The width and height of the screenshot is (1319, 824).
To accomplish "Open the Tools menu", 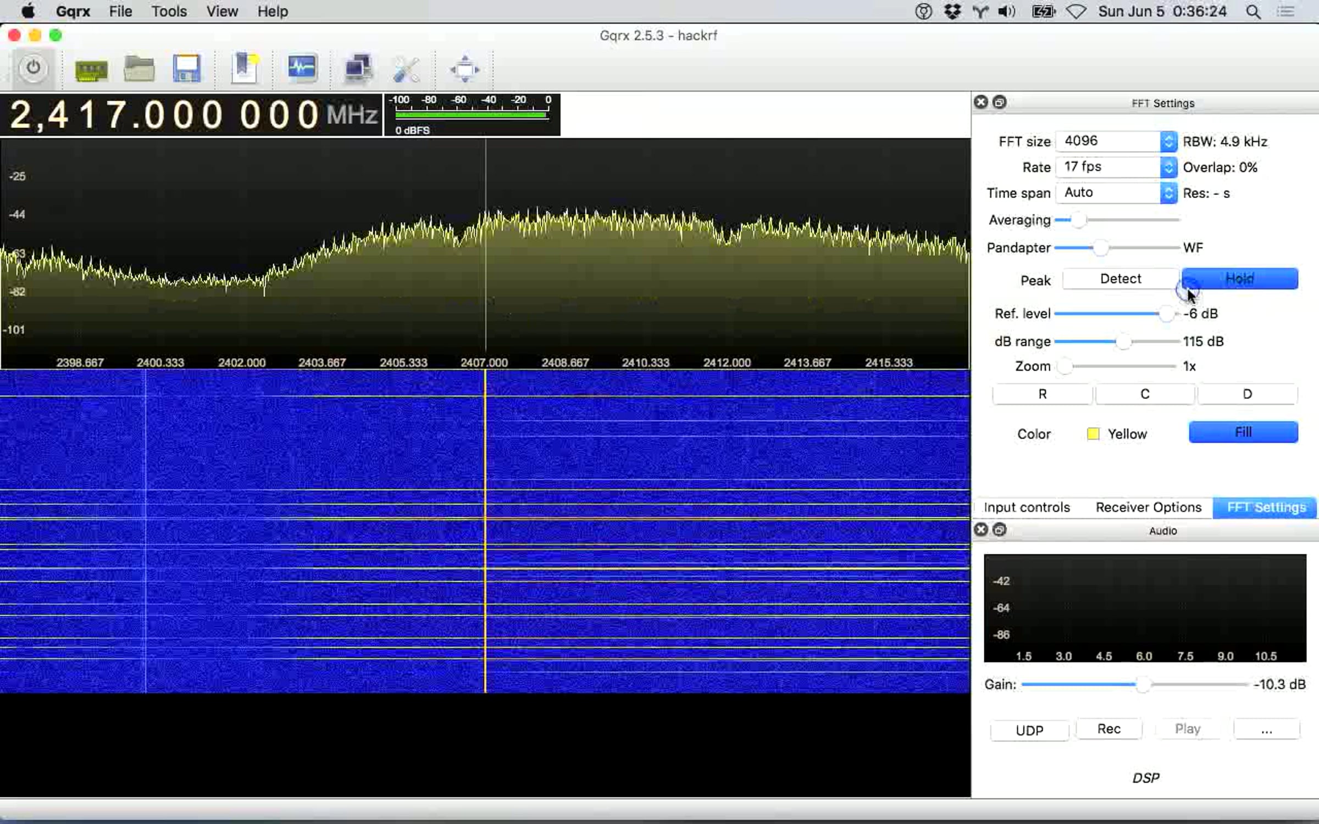I will tap(169, 12).
